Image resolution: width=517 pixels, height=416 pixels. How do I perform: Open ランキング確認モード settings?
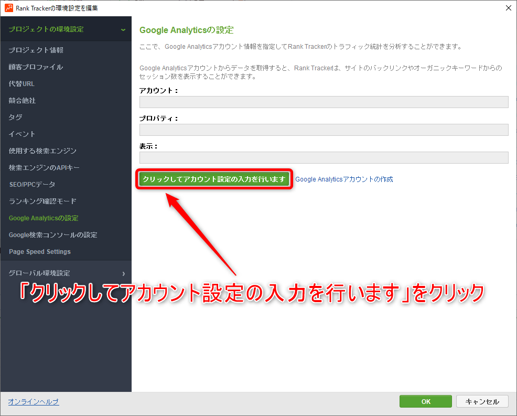[42, 201]
